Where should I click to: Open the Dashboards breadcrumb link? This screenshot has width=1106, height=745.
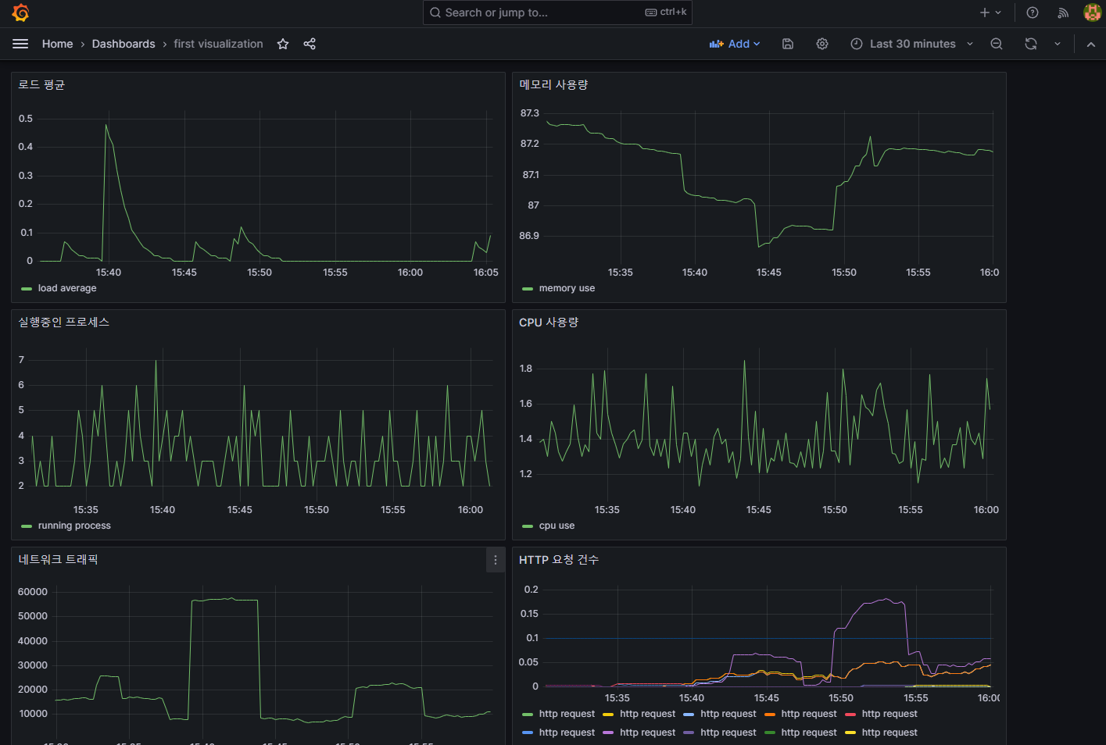123,44
